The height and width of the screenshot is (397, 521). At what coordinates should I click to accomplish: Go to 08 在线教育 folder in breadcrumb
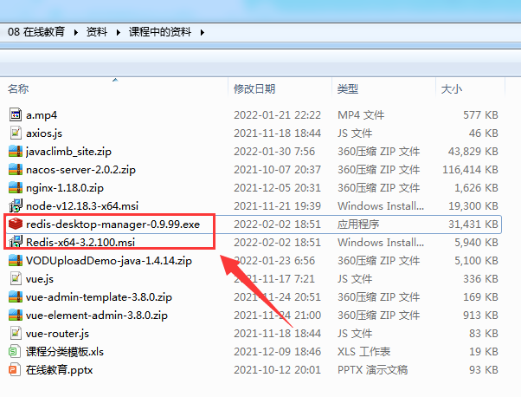(36, 32)
